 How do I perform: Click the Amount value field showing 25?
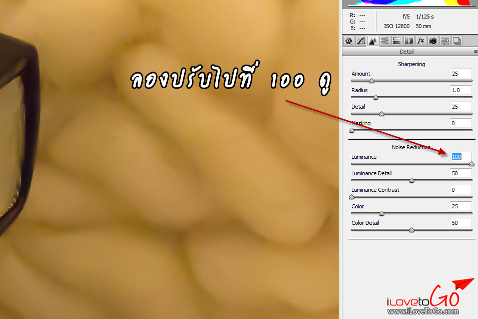pos(460,74)
